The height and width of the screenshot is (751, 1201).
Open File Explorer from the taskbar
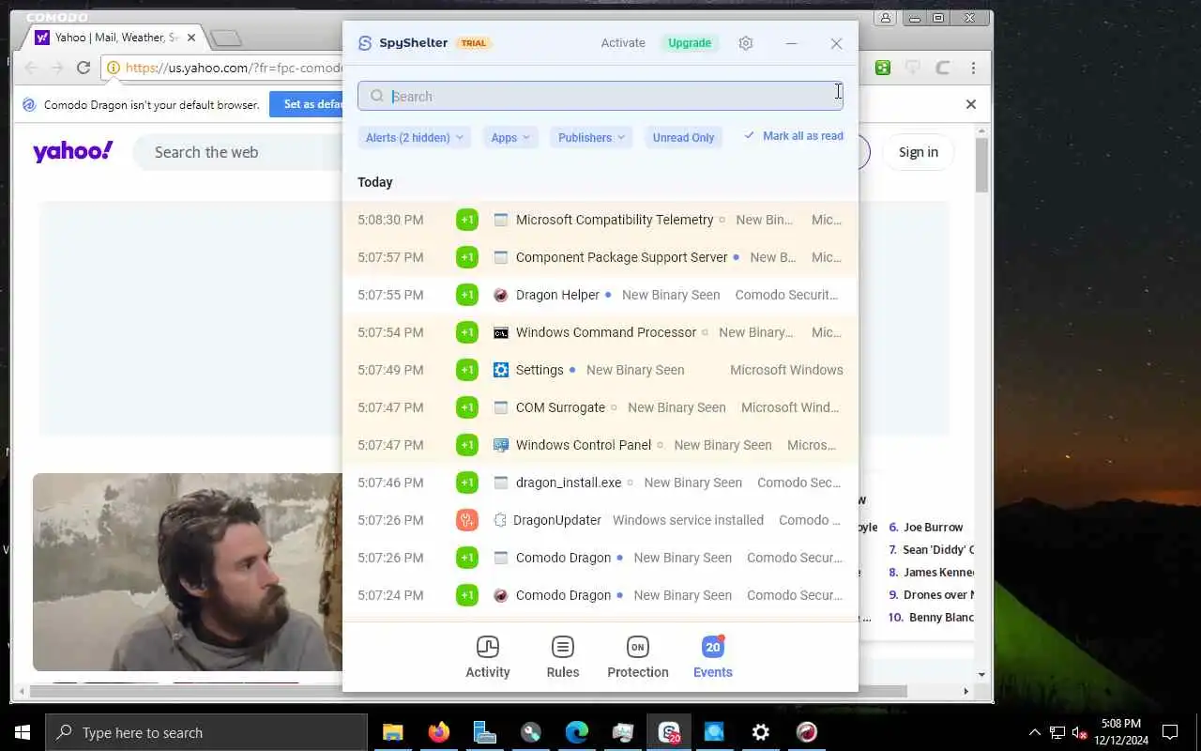[393, 732]
